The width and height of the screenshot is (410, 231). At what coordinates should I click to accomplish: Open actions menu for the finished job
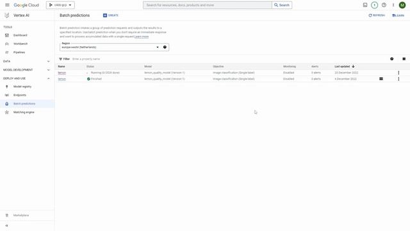pyautogui.click(x=398, y=79)
